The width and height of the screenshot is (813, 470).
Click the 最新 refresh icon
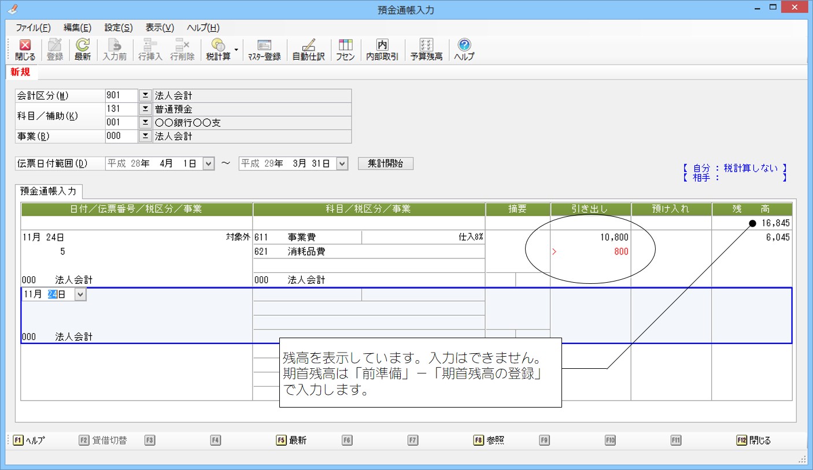(83, 50)
